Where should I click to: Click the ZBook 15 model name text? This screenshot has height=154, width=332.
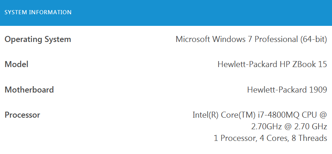(308, 64)
